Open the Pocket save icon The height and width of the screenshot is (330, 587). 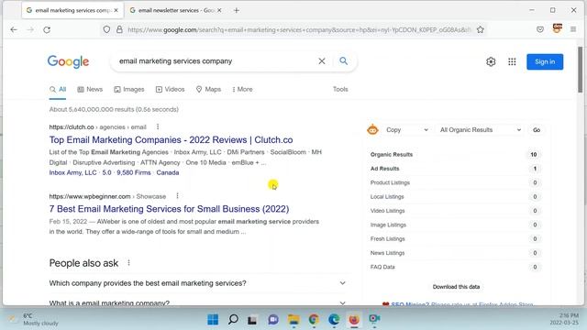(540, 29)
